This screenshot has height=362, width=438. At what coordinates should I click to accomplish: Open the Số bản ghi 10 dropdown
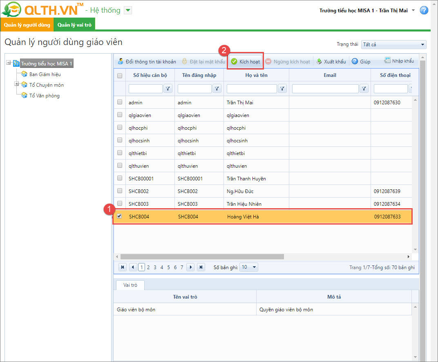[248, 267]
